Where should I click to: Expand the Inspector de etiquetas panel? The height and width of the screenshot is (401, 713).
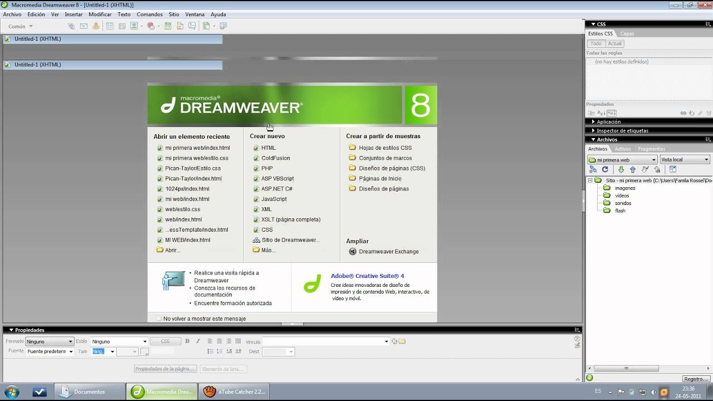point(593,131)
